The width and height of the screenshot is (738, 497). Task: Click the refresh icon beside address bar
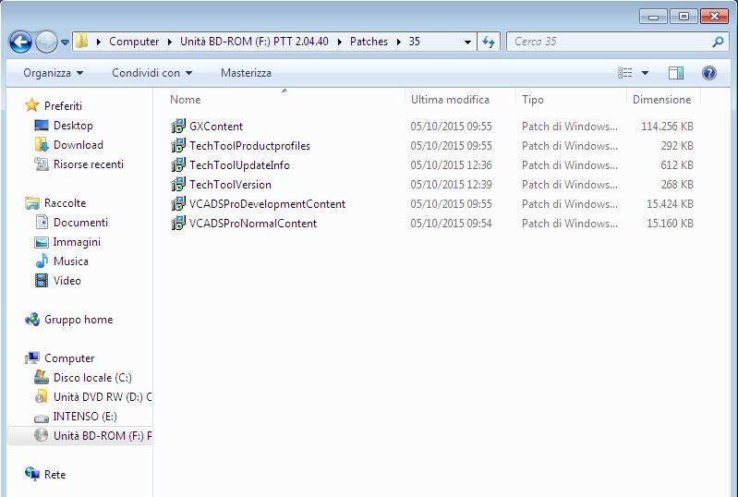(490, 42)
